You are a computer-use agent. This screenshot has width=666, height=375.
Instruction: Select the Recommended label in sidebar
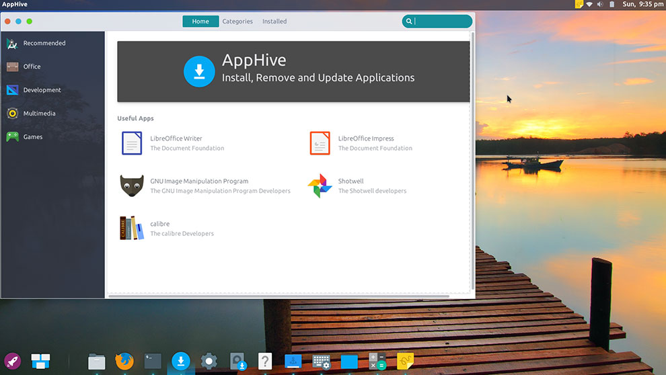44,43
